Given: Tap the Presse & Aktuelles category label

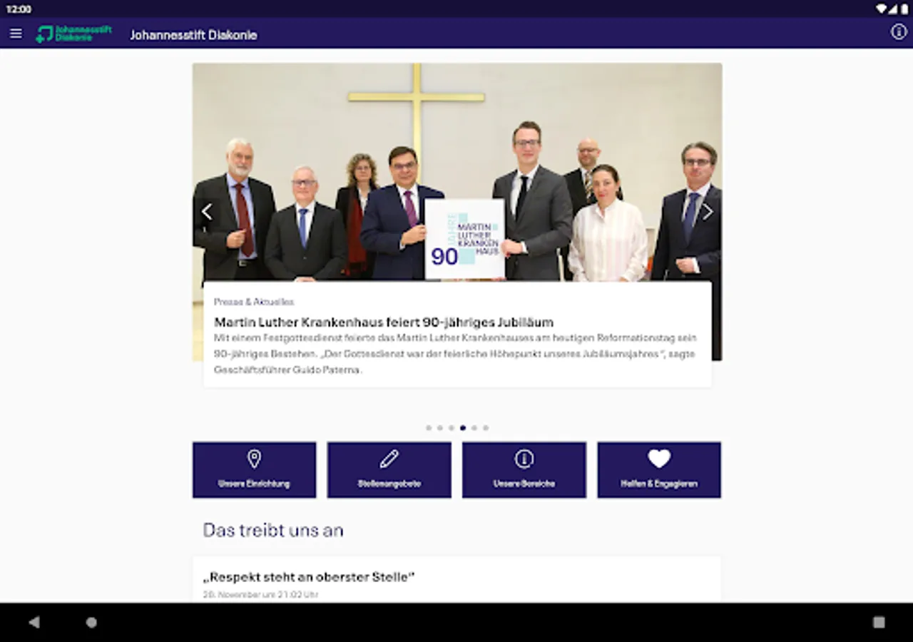Looking at the screenshot, I should pos(254,302).
